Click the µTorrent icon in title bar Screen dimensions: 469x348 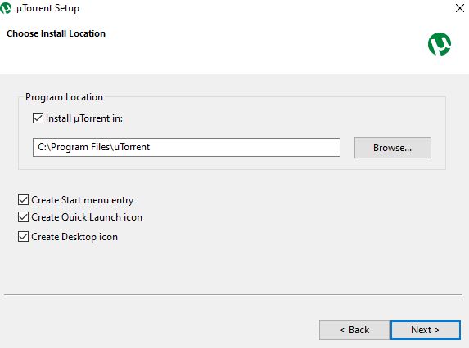click(x=6, y=8)
